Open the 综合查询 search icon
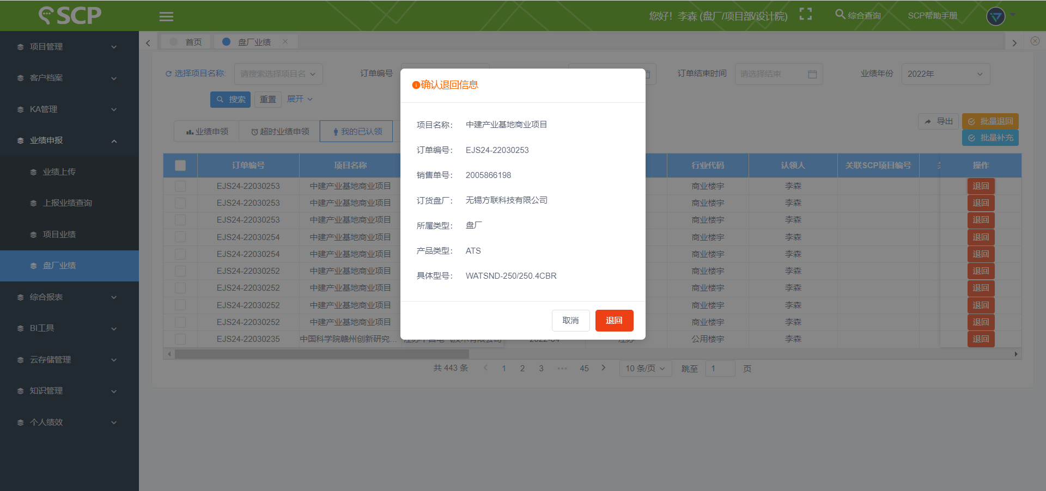 [x=840, y=14]
